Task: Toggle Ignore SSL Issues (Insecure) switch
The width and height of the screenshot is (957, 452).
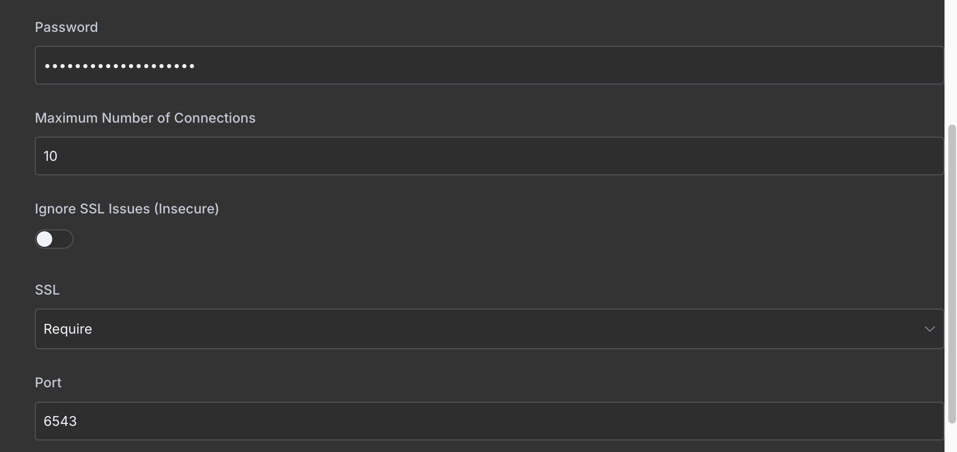Action: [x=54, y=239]
